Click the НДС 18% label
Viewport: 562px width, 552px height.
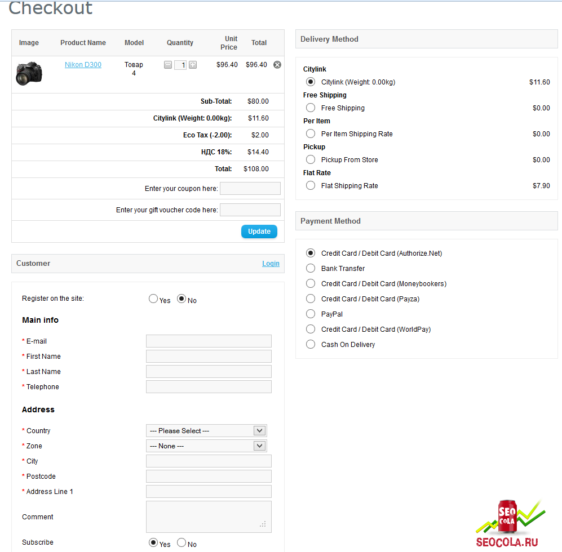216,152
